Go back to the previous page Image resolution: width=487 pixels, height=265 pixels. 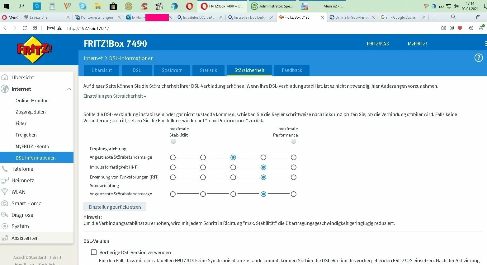pyautogui.click(x=5, y=28)
